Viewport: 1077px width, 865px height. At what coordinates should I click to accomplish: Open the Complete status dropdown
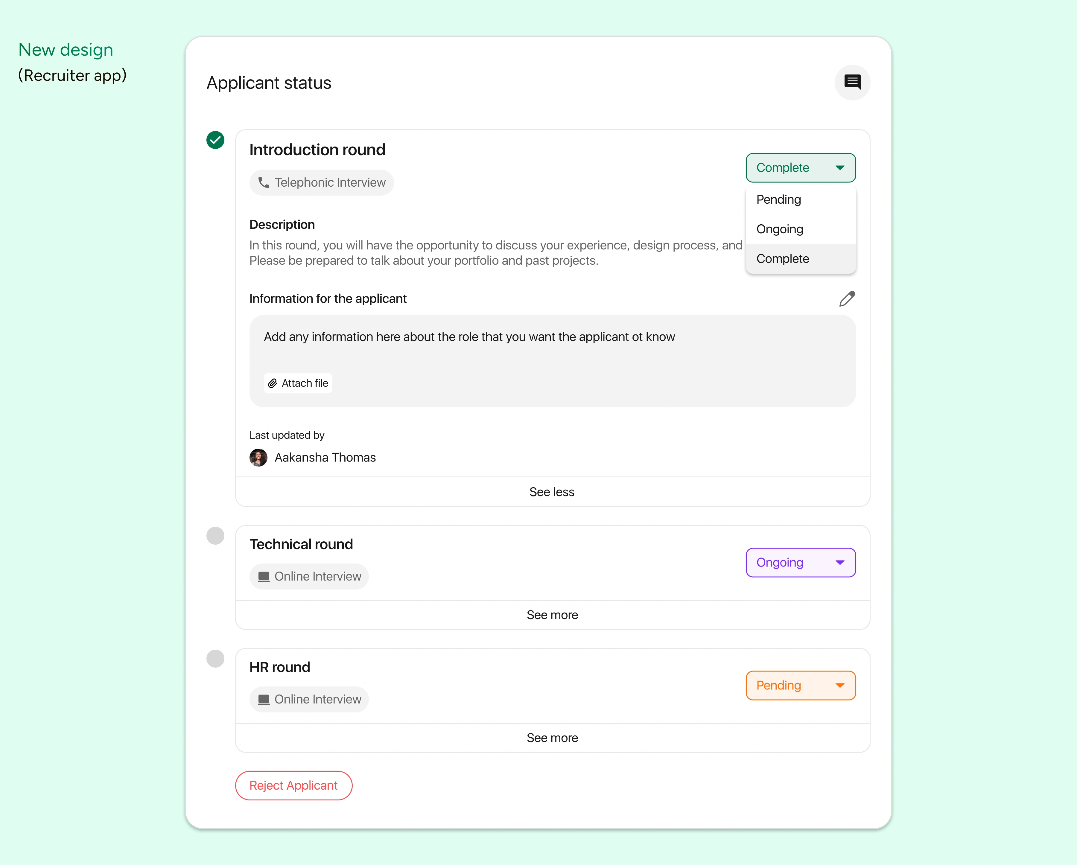coord(800,168)
